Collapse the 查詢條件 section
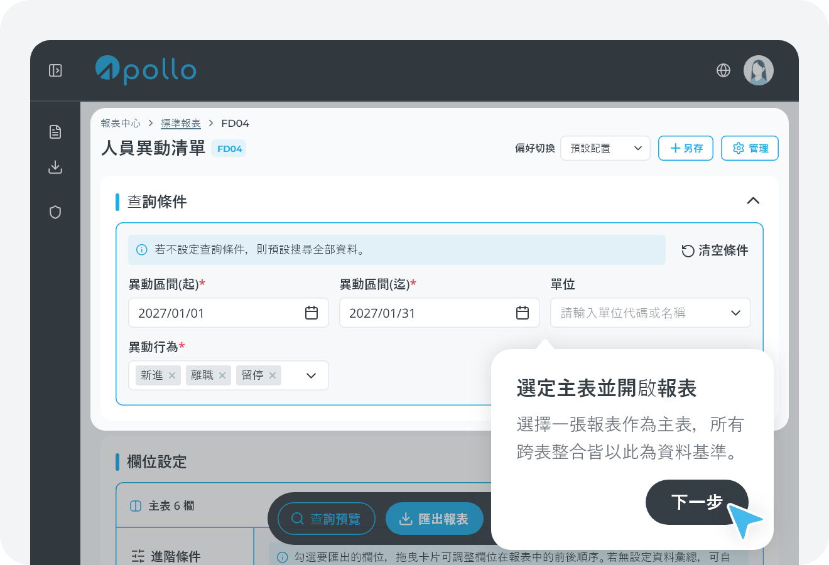The height and width of the screenshot is (565, 829). tap(753, 201)
